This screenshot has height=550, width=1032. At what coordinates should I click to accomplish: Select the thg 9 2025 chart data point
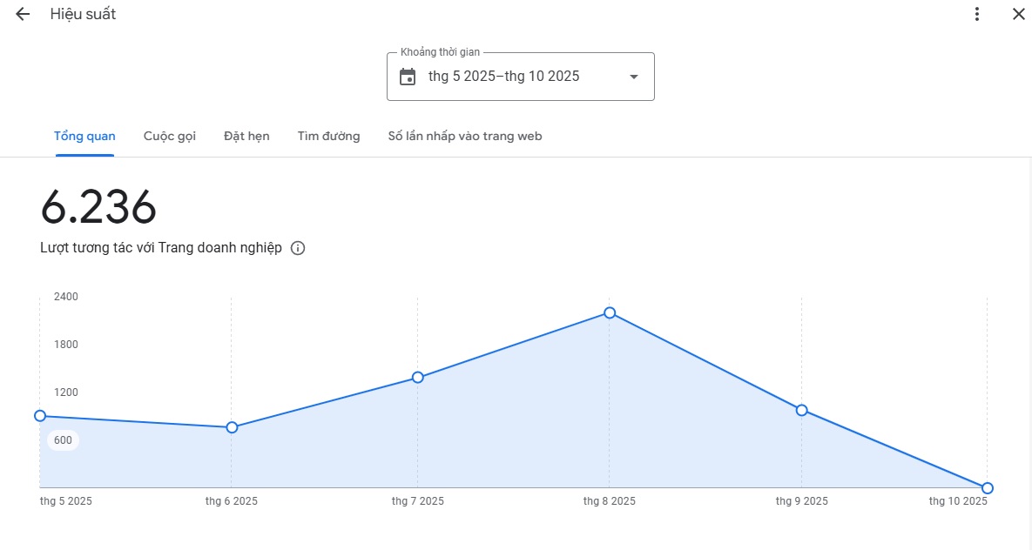(x=801, y=410)
